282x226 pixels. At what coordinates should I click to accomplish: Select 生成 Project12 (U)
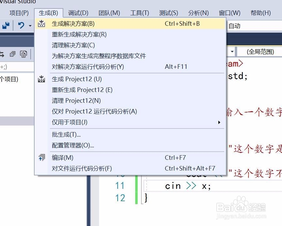click(130, 79)
